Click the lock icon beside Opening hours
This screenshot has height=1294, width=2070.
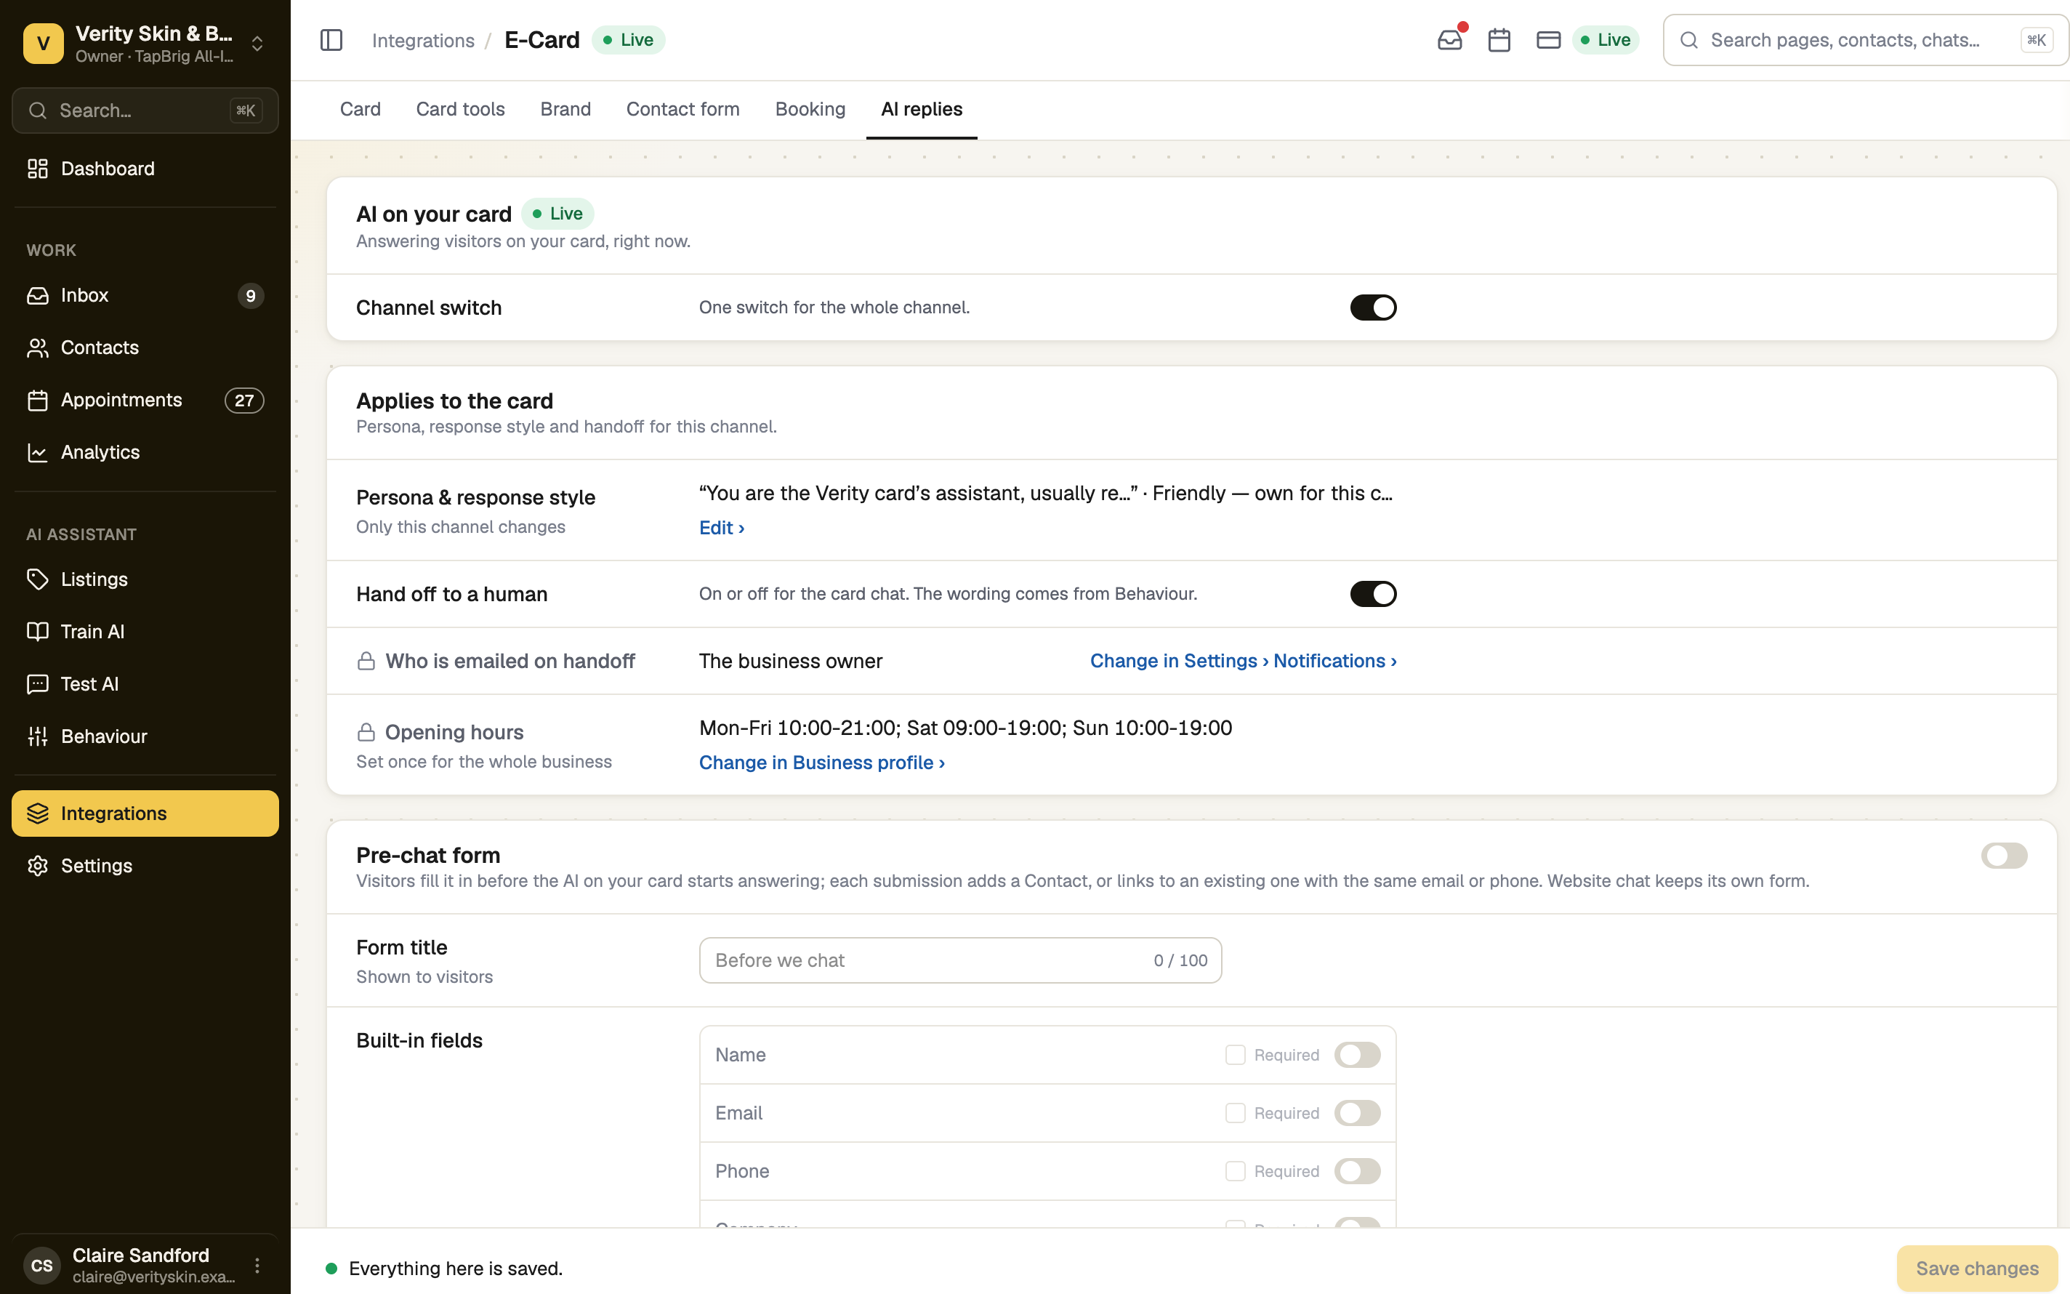(x=366, y=733)
